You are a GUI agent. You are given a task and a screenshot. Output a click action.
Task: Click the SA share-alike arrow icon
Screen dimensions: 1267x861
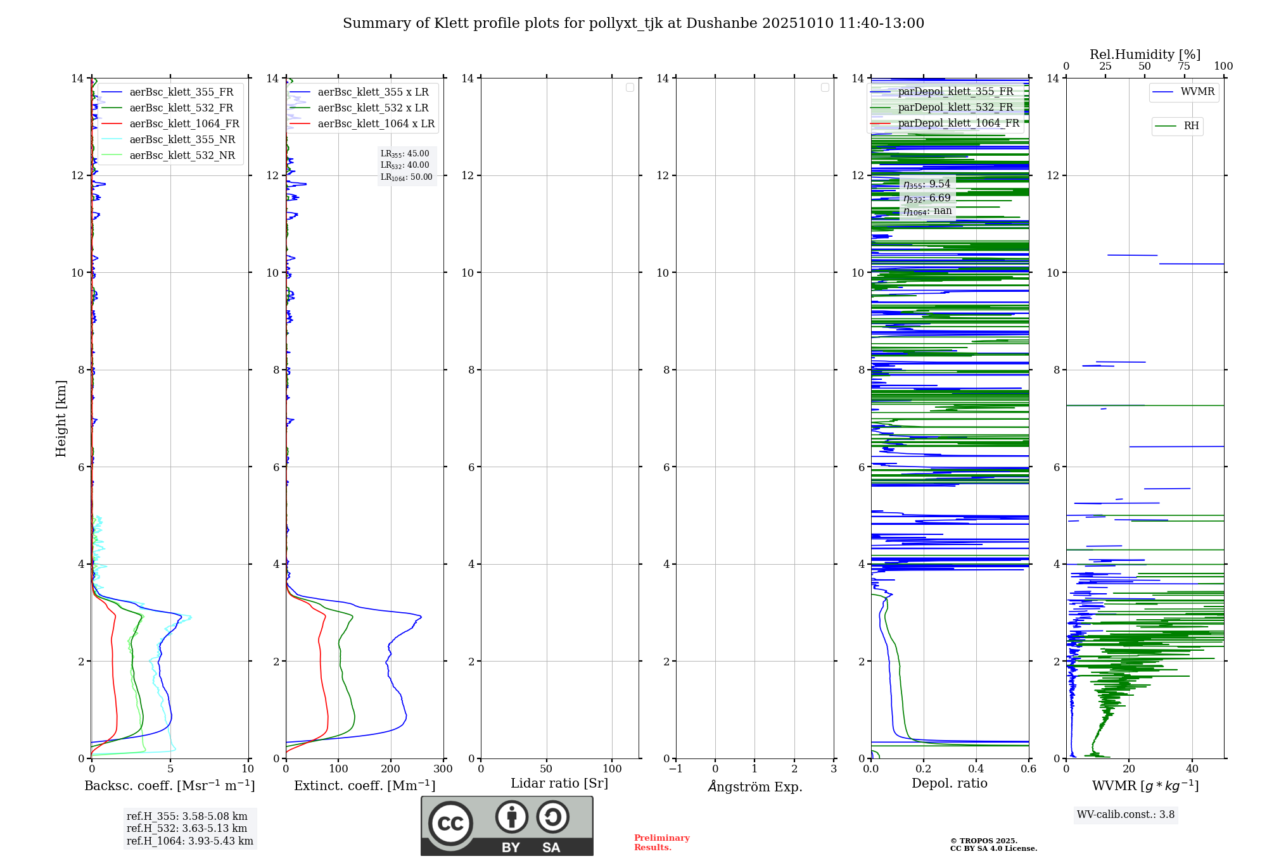[x=552, y=817]
